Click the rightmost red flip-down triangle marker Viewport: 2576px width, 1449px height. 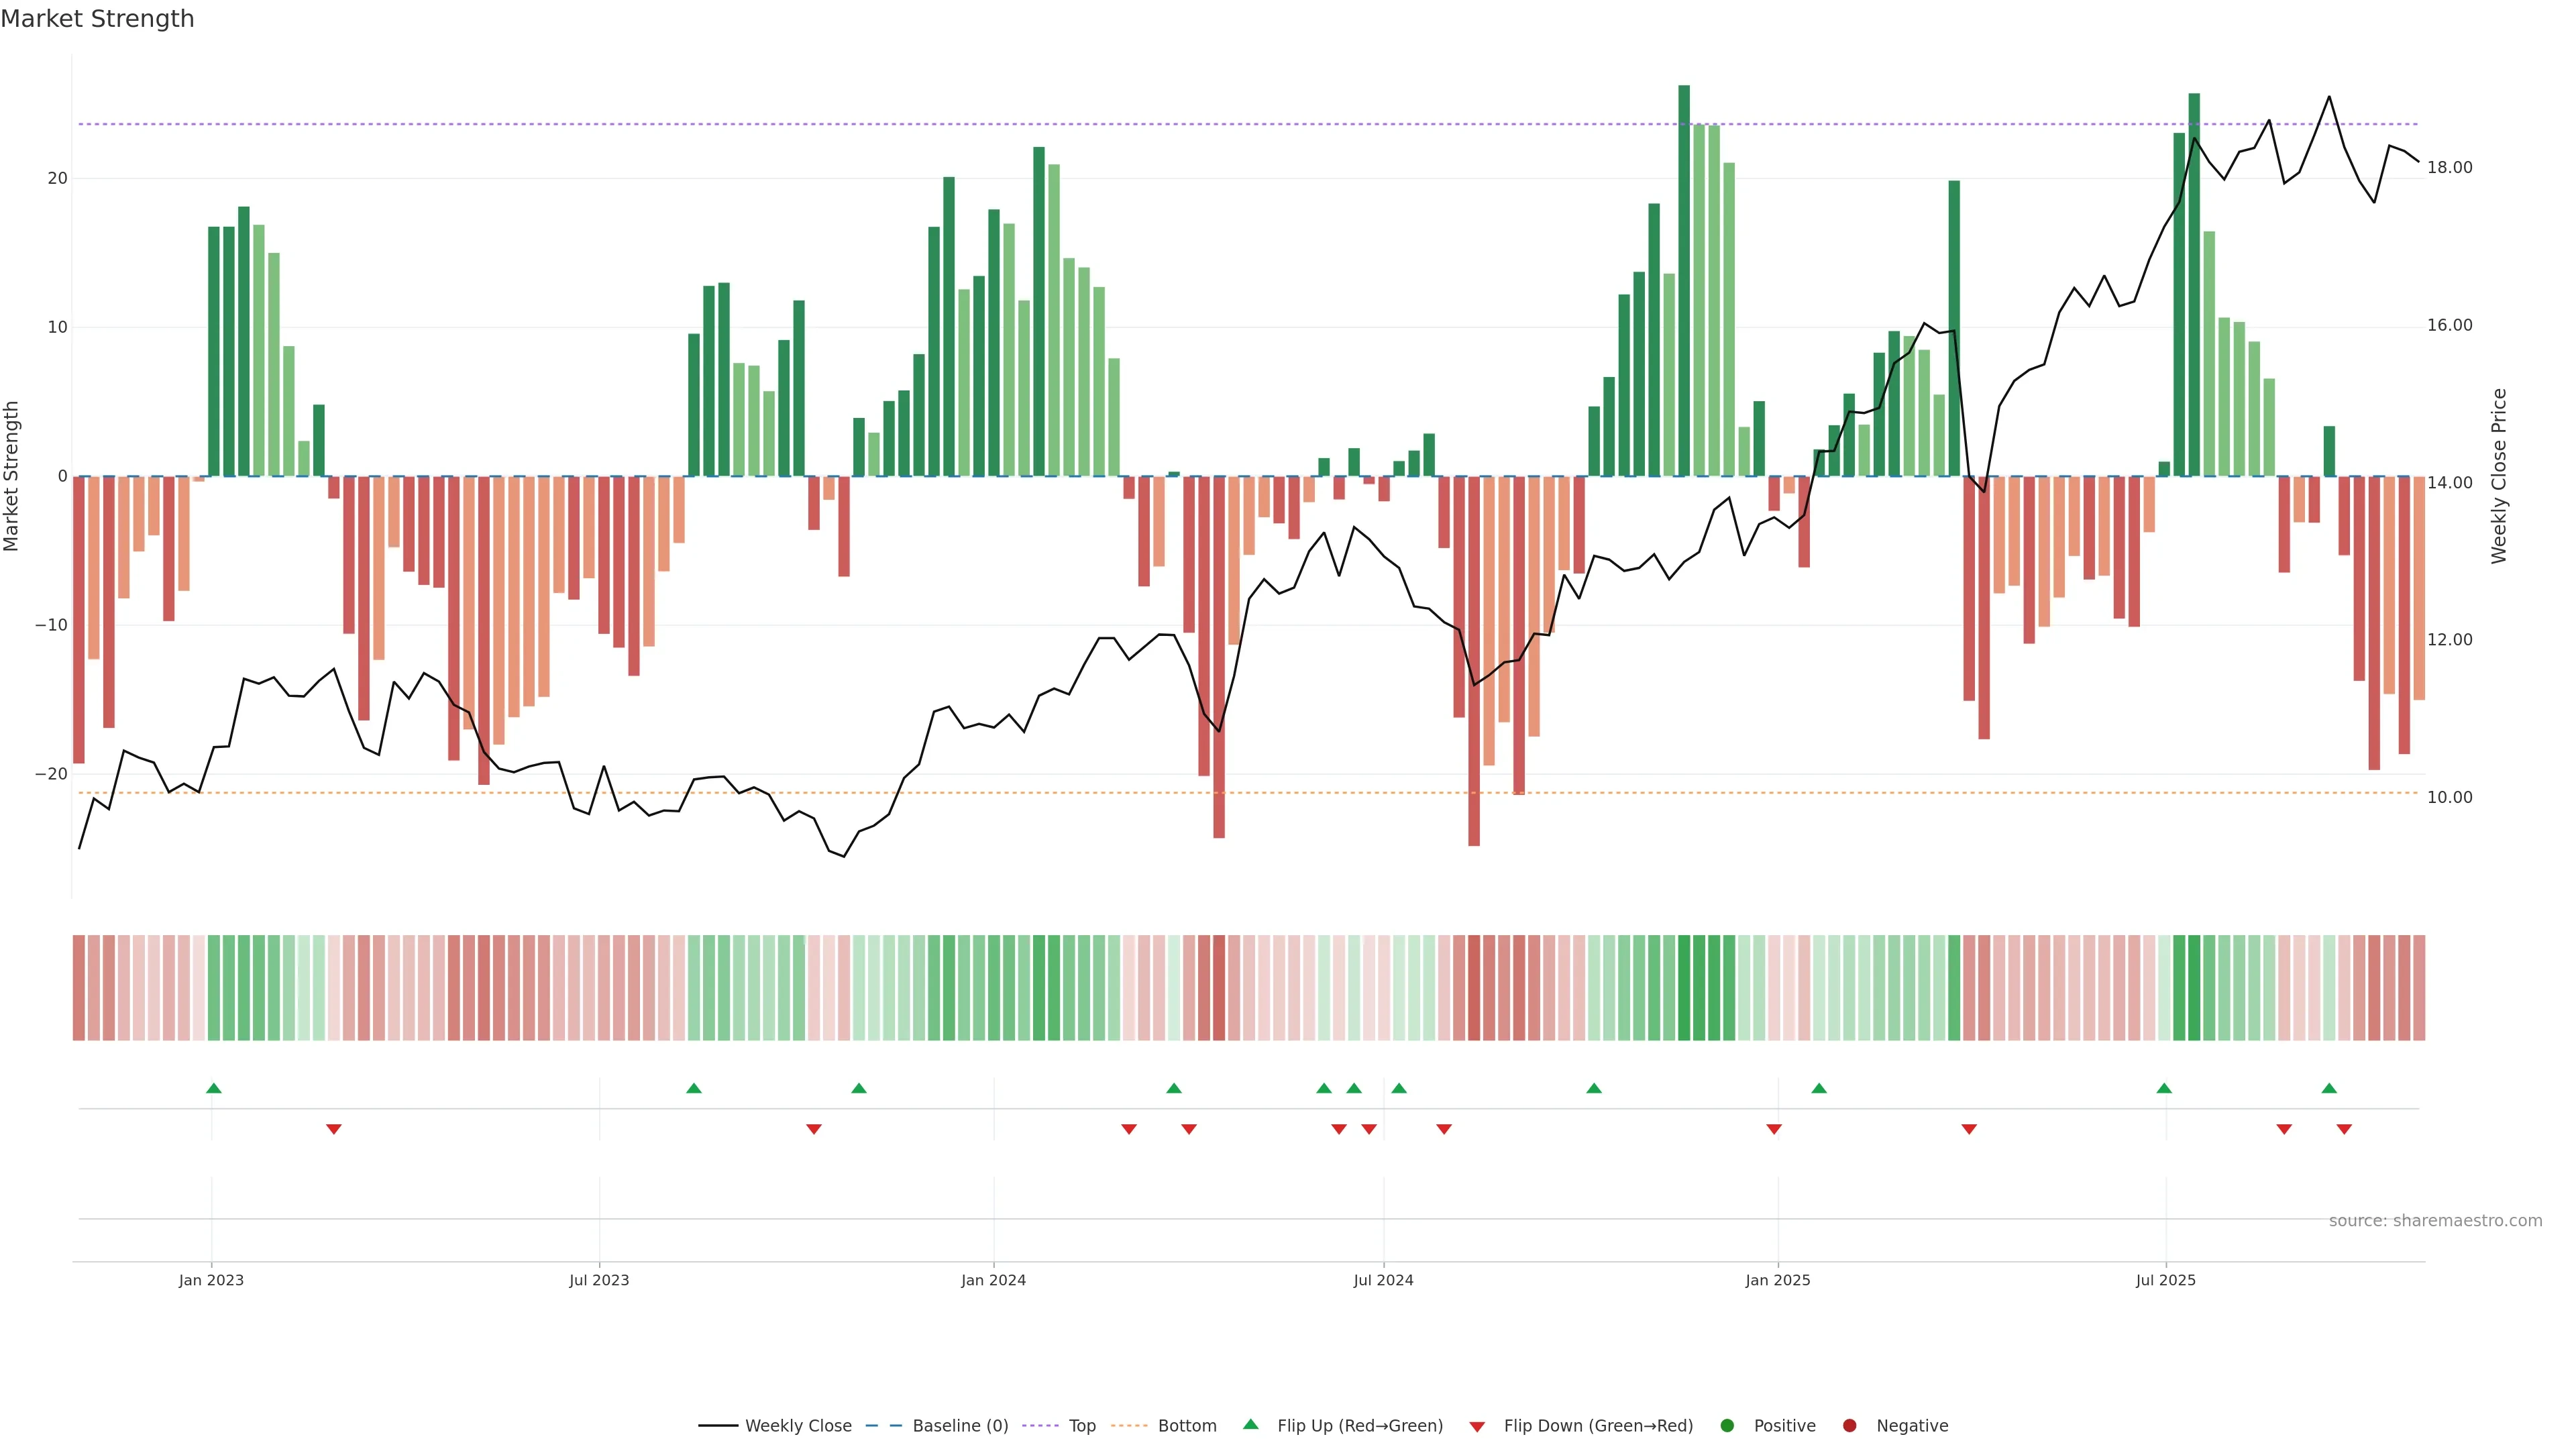pos(2344,1130)
